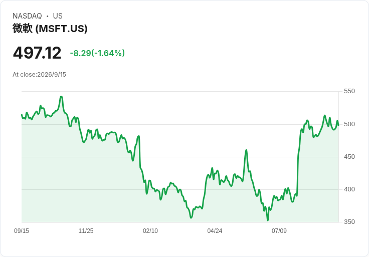Click the At close:2026/9/15 timestamp
Image resolution: width=369 pixels, height=257 pixels.
click(39, 75)
